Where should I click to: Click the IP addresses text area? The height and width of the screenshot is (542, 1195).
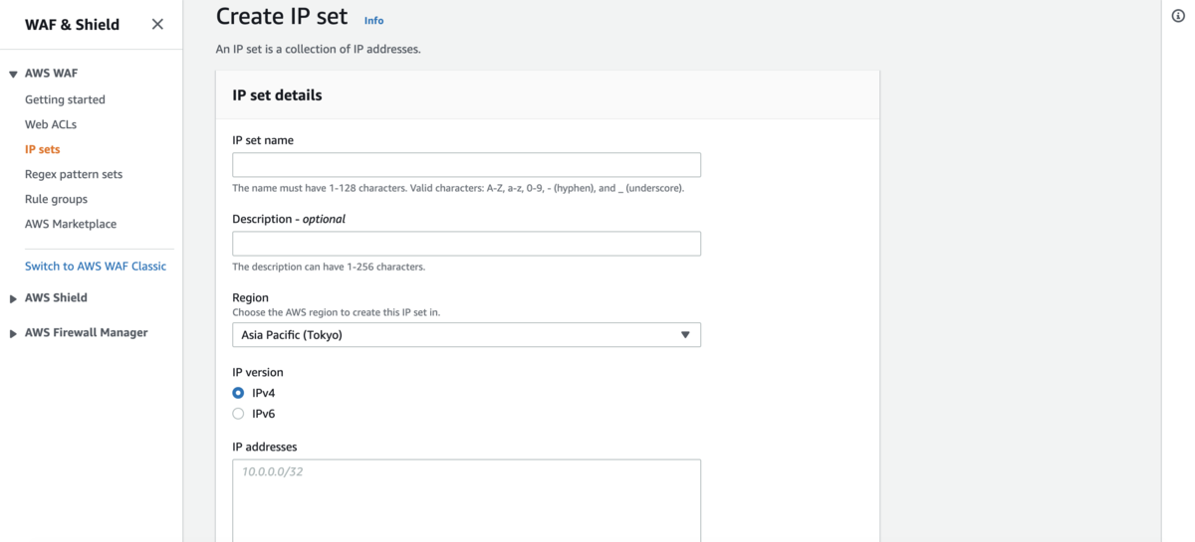466,499
